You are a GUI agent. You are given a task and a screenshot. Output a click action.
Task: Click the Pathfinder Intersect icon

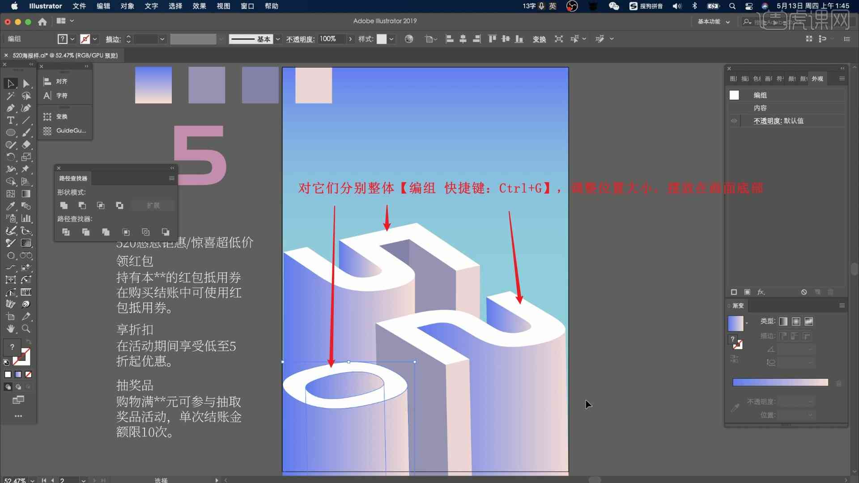[x=100, y=205]
